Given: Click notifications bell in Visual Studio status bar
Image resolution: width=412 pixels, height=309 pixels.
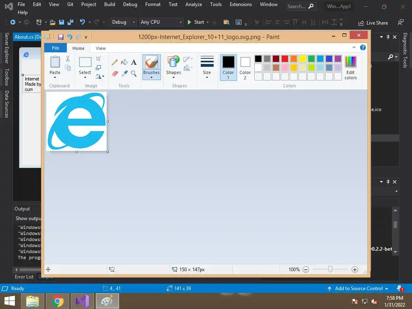Looking at the screenshot, I should tap(400, 288).
